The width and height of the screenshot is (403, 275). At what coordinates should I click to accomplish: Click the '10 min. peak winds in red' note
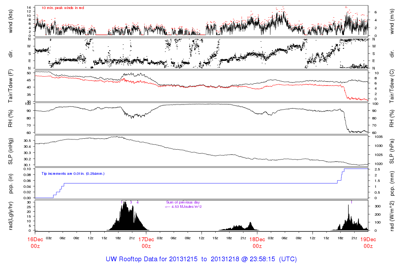(63, 8)
